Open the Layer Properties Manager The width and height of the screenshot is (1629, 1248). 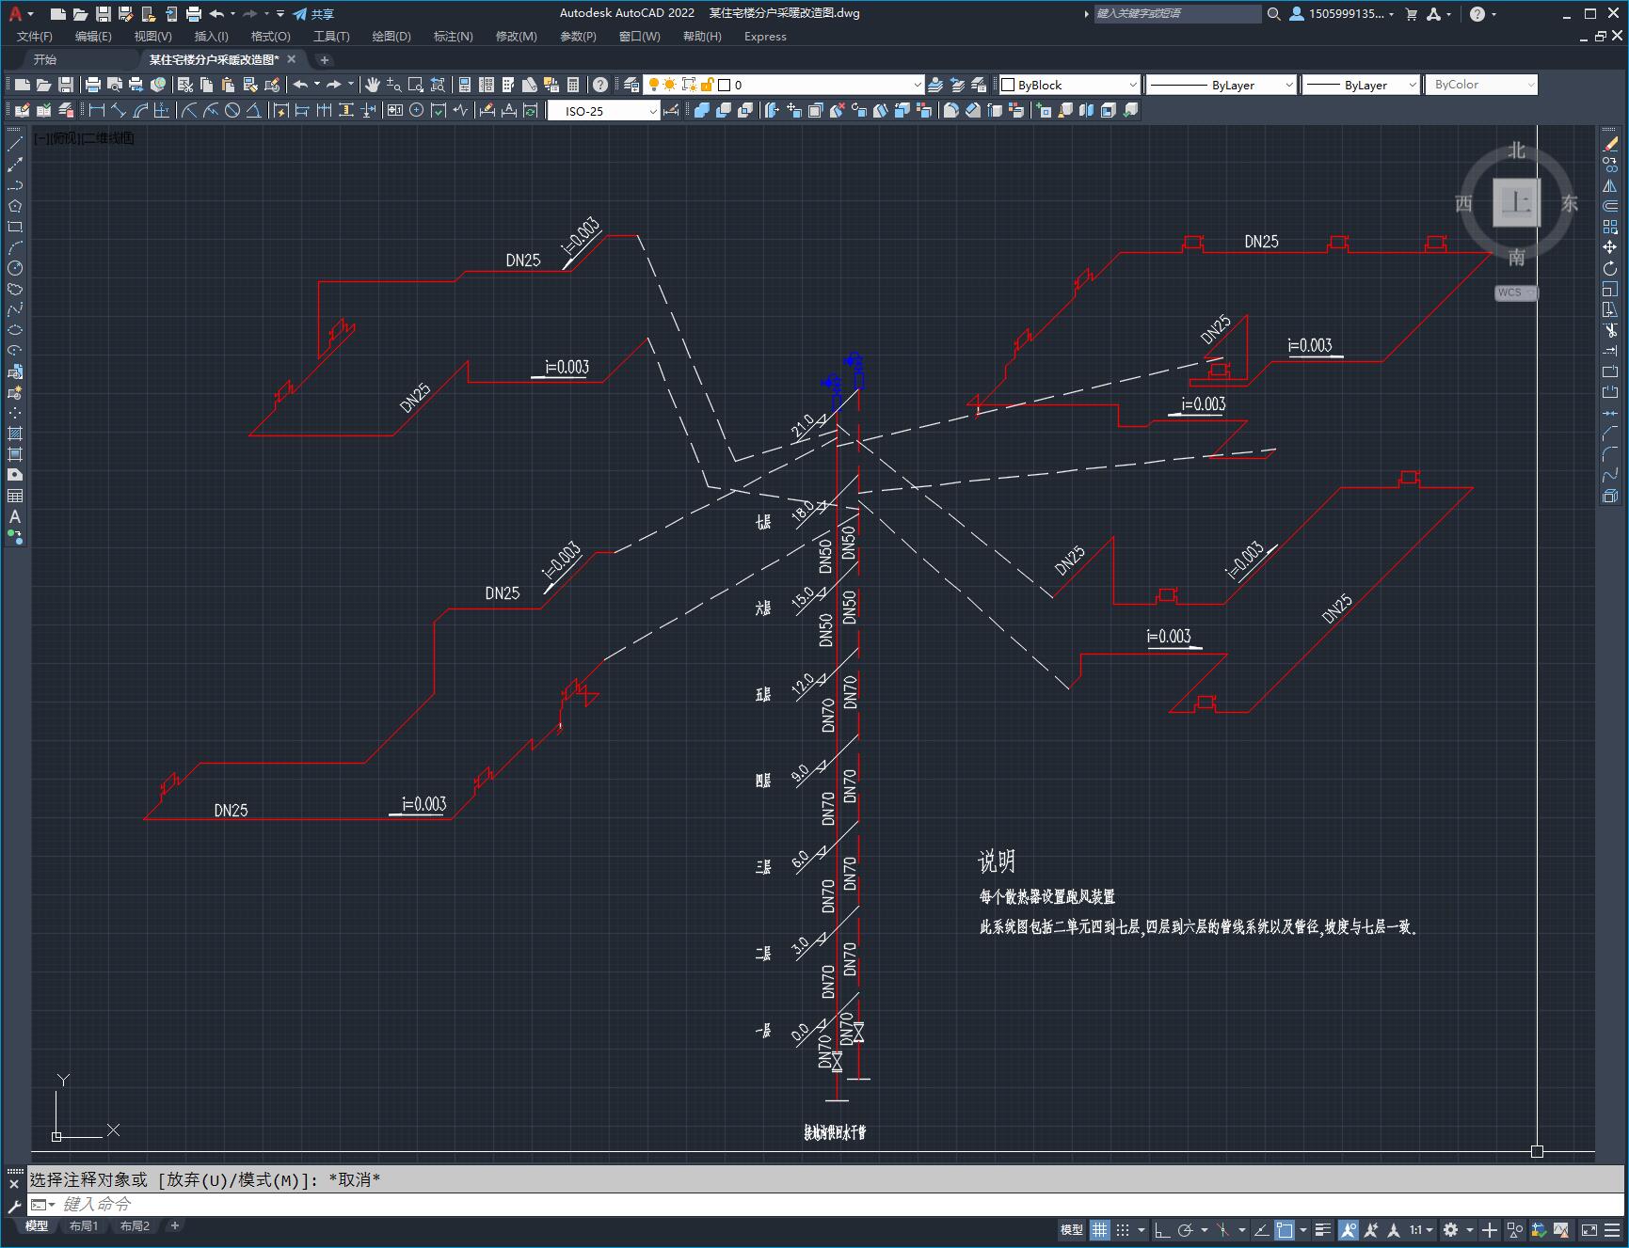631,85
